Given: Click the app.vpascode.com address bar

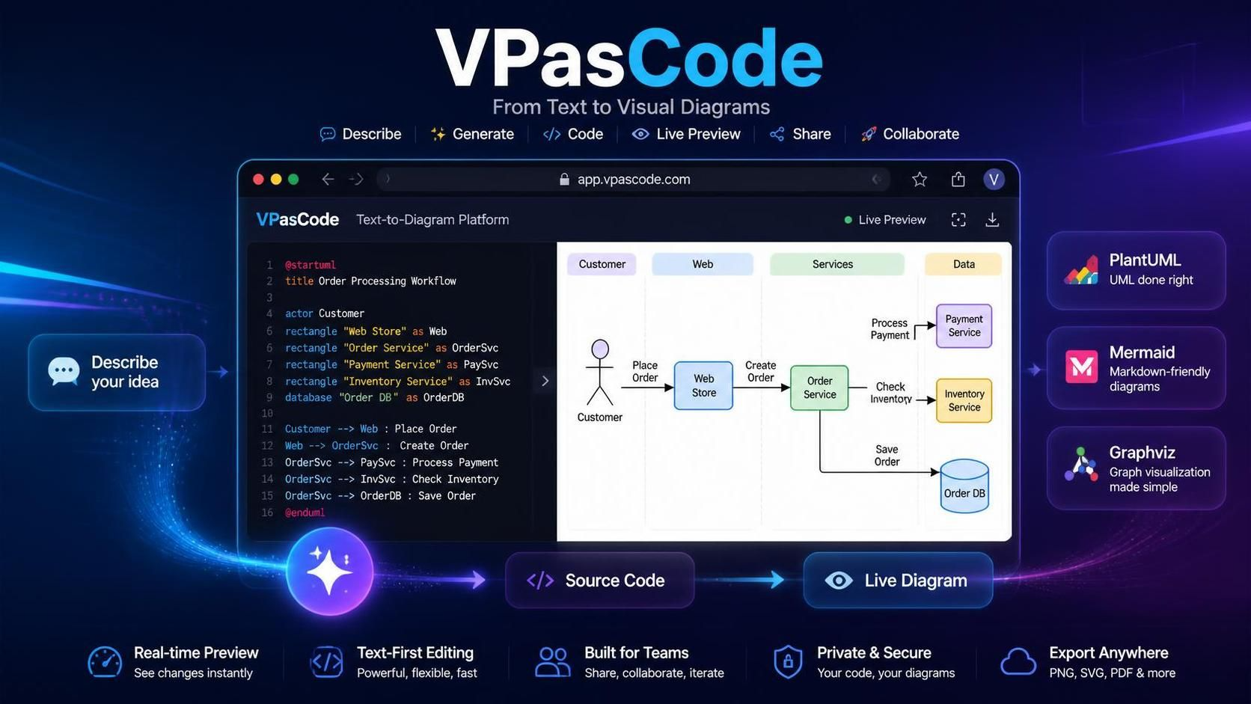Looking at the screenshot, I should tap(634, 179).
